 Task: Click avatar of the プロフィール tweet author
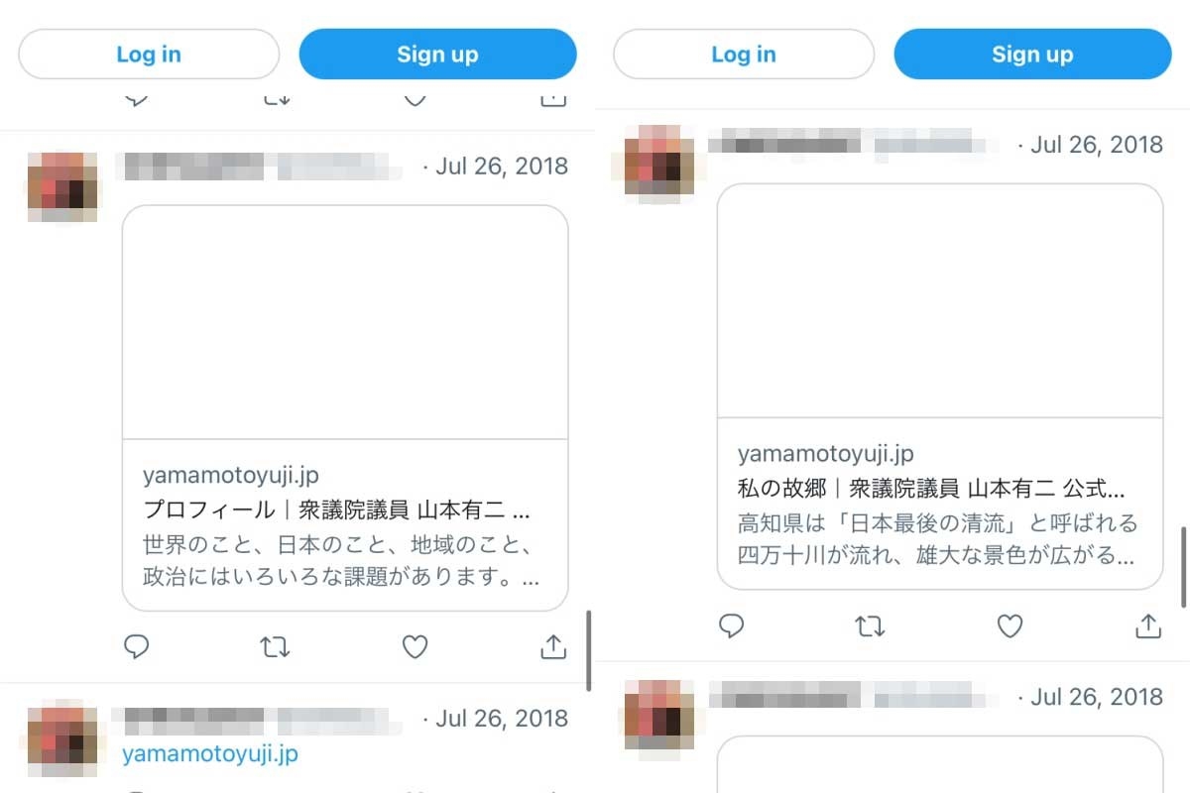(x=62, y=187)
